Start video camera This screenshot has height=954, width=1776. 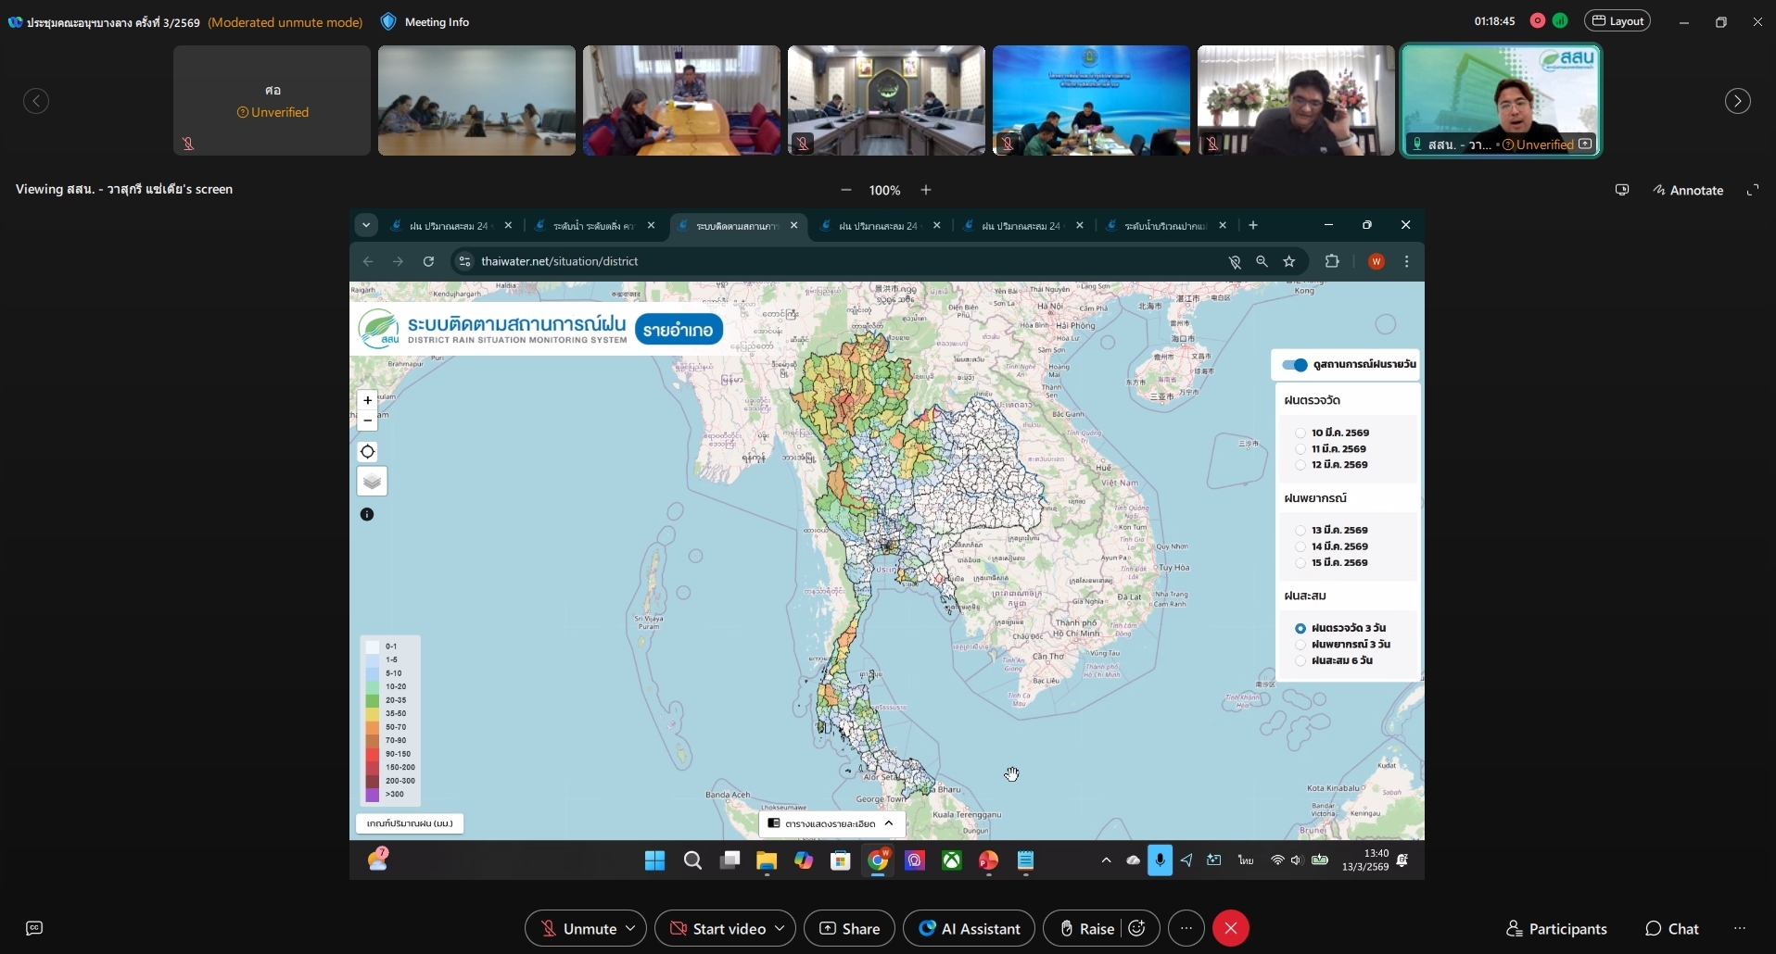click(x=718, y=928)
